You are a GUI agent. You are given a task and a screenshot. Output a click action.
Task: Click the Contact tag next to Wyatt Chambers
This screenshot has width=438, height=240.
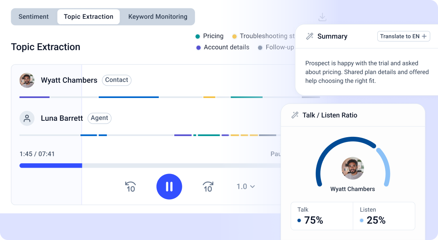[116, 80]
